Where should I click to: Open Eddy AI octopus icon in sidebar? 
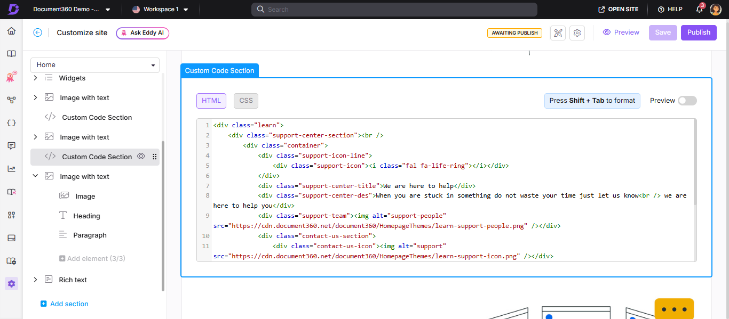click(11, 77)
